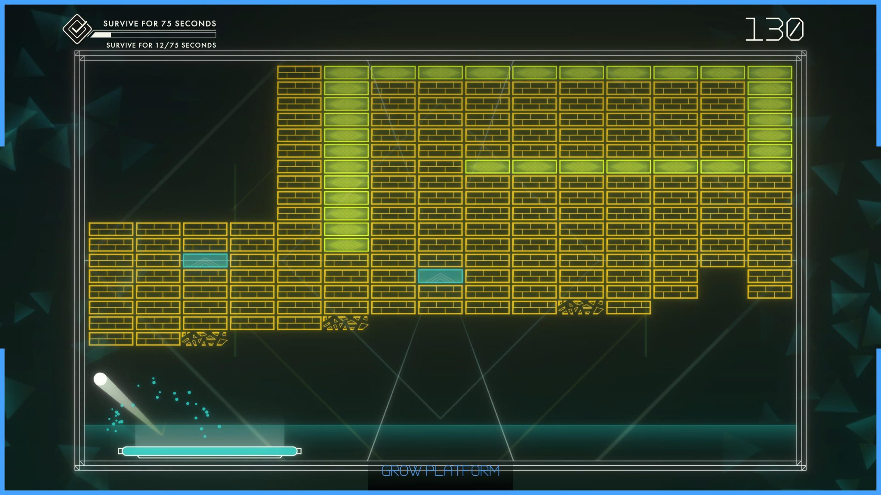The width and height of the screenshot is (881, 495).
Task: Click the teal power-up brick near center
Action: (440, 276)
